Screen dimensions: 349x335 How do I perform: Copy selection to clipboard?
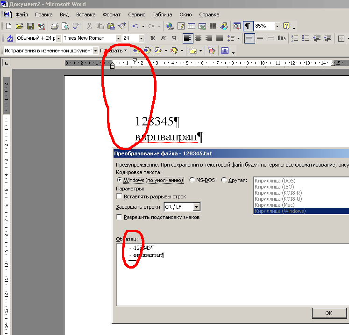pyautogui.click(x=100, y=26)
